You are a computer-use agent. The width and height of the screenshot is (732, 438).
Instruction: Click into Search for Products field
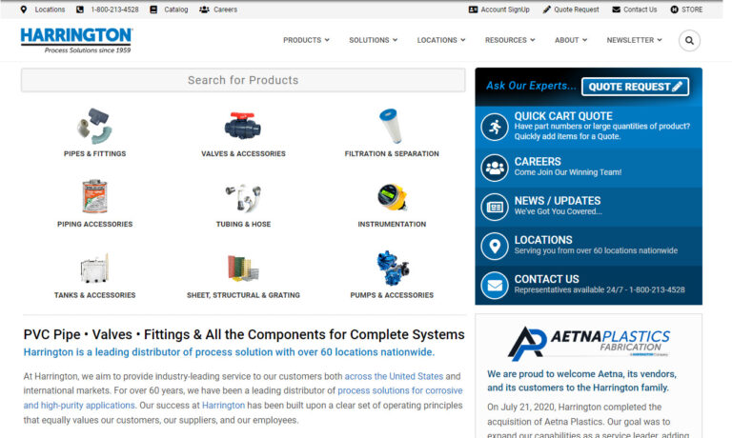point(243,80)
